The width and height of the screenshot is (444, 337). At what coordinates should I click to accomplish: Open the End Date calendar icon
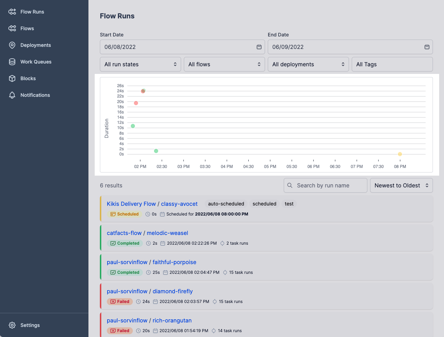[x=427, y=47]
